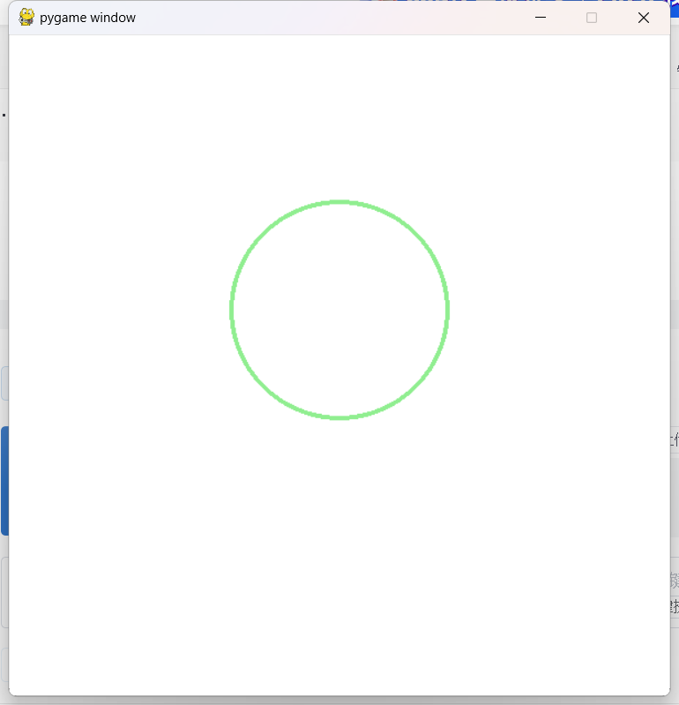Image resolution: width=679 pixels, height=705 pixels.
Task: Click the "pygame window" title text
Action: click(x=87, y=18)
